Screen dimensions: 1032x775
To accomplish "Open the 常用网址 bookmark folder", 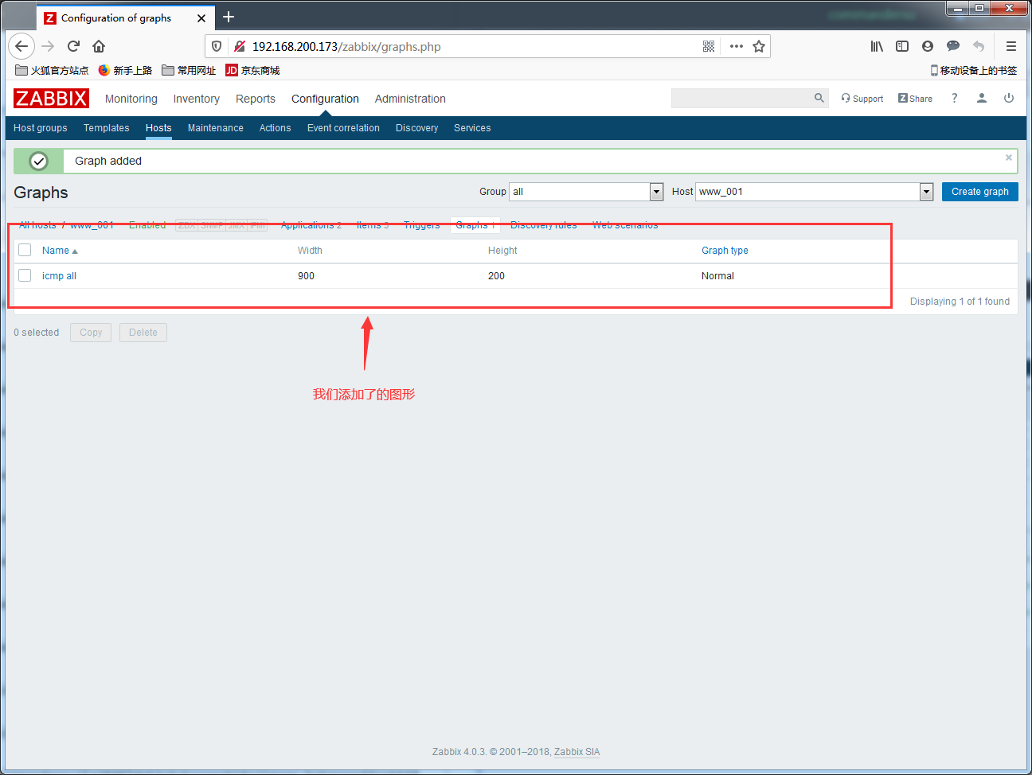I will click(189, 70).
